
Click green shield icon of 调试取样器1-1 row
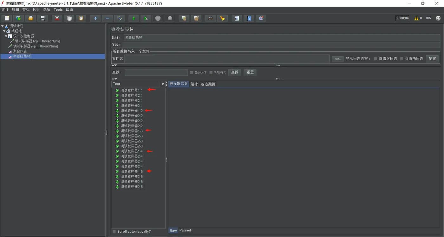pyautogui.click(x=117, y=90)
